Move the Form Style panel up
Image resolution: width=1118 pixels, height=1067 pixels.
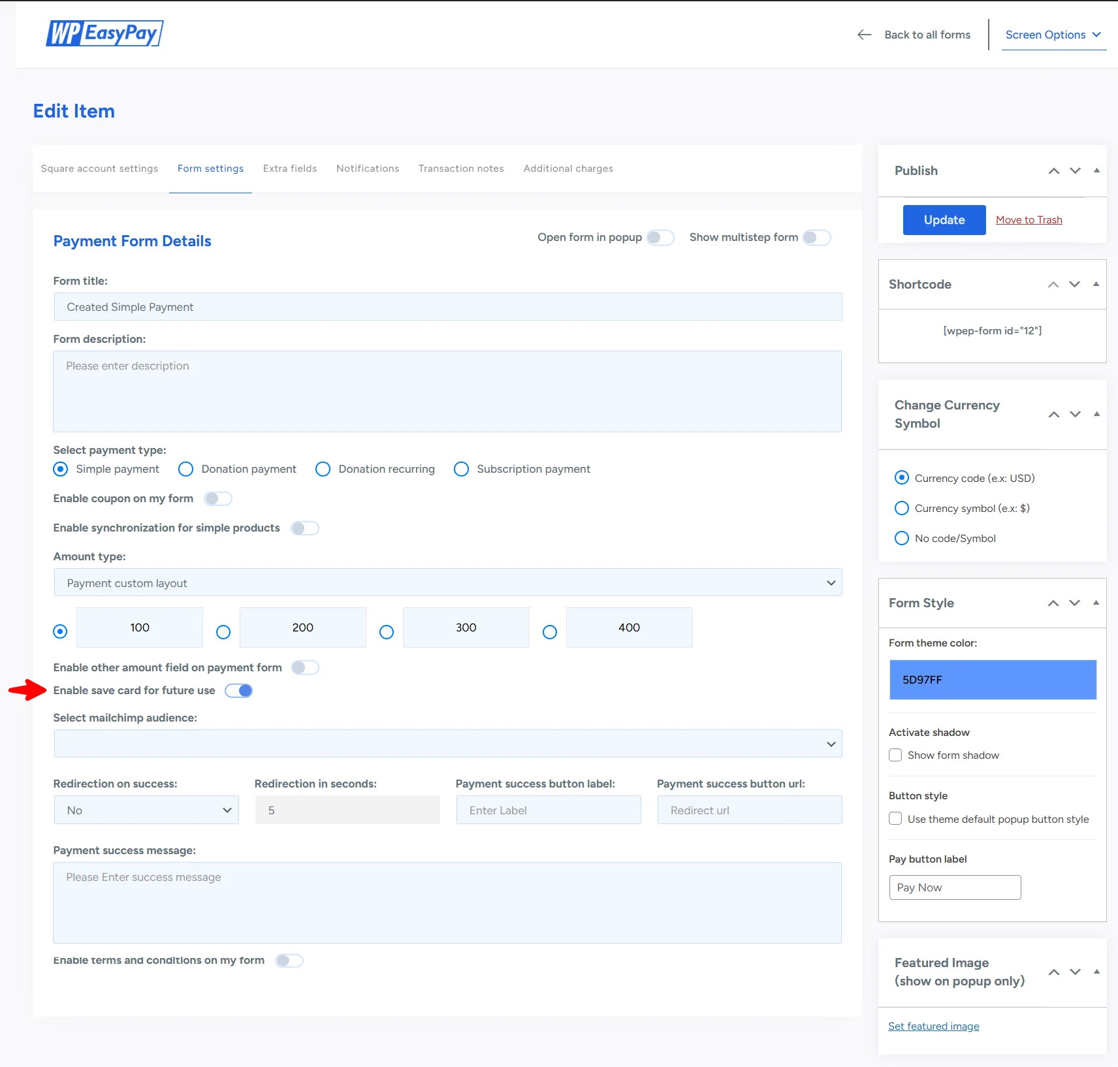coord(1053,603)
